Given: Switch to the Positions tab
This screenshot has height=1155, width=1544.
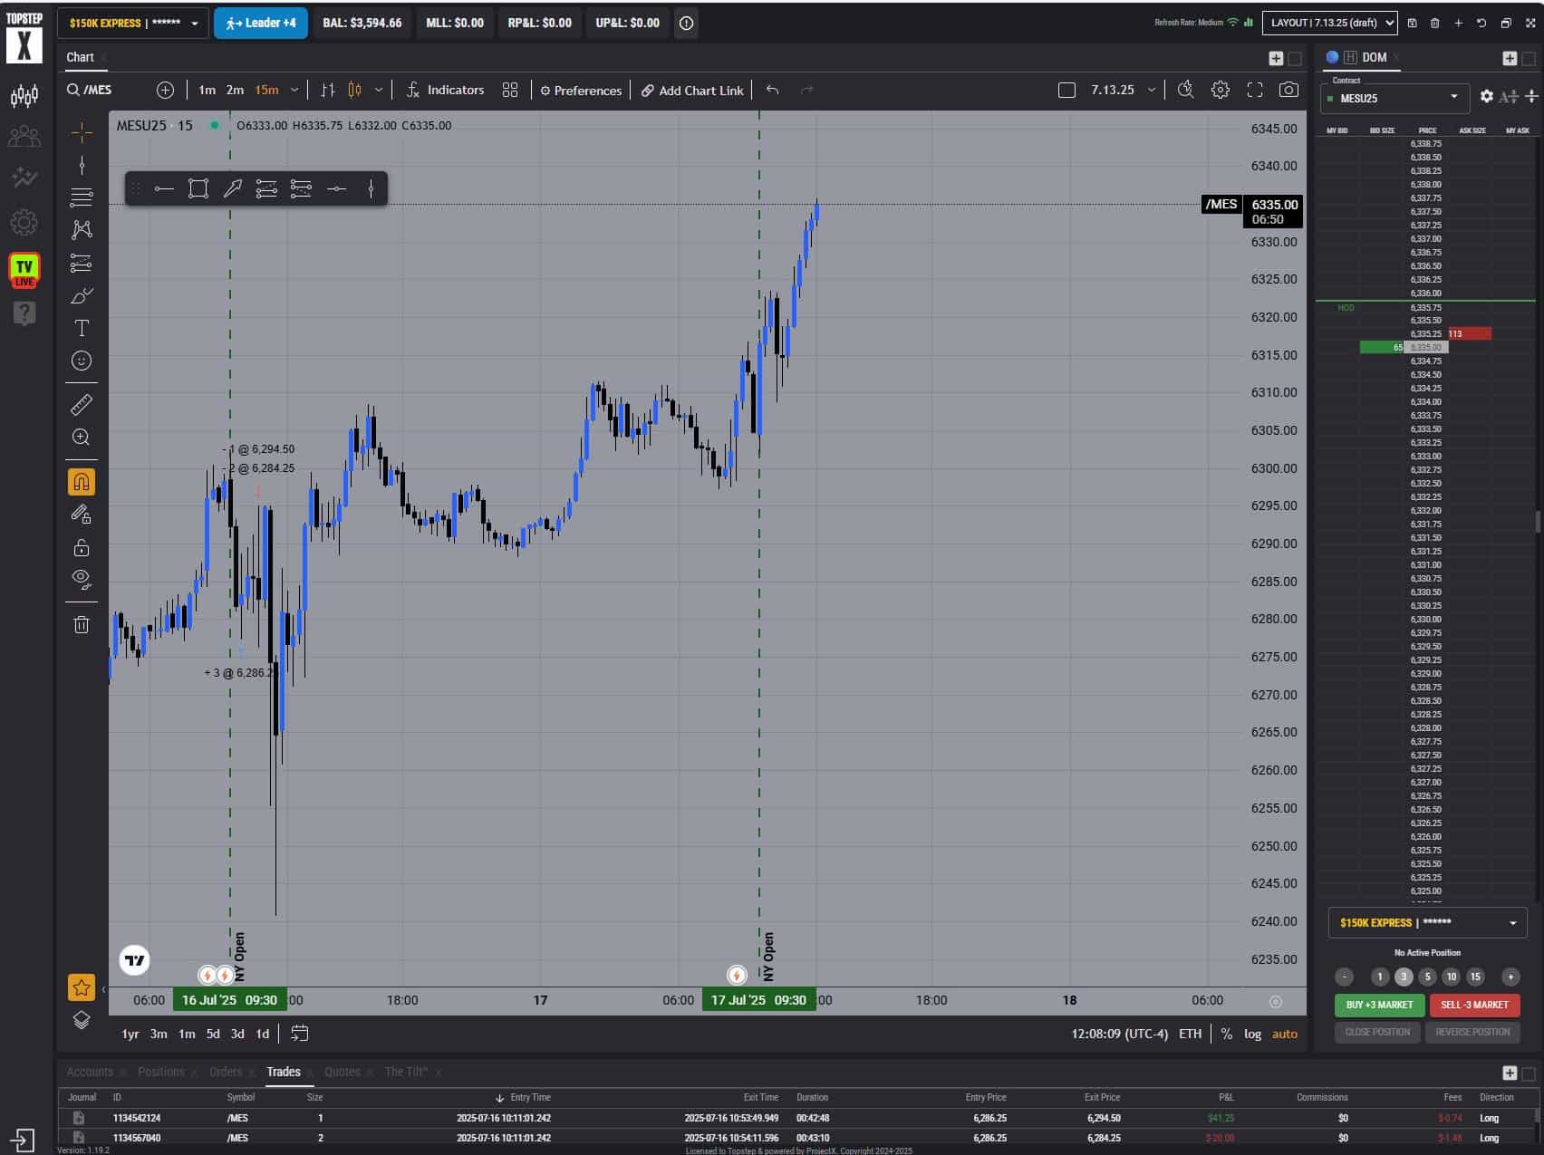Looking at the screenshot, I should (x=161, y=1072).
